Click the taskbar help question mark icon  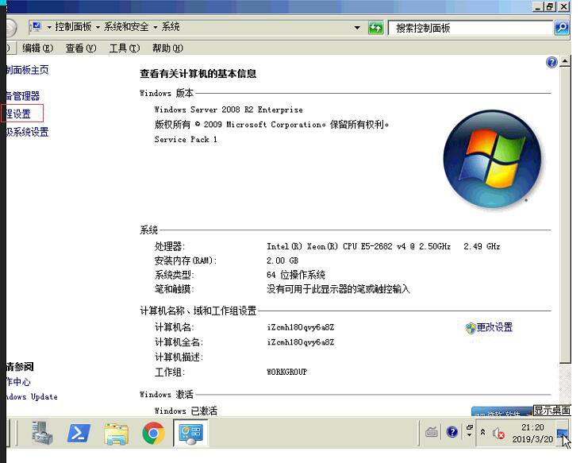click(452, 432)
